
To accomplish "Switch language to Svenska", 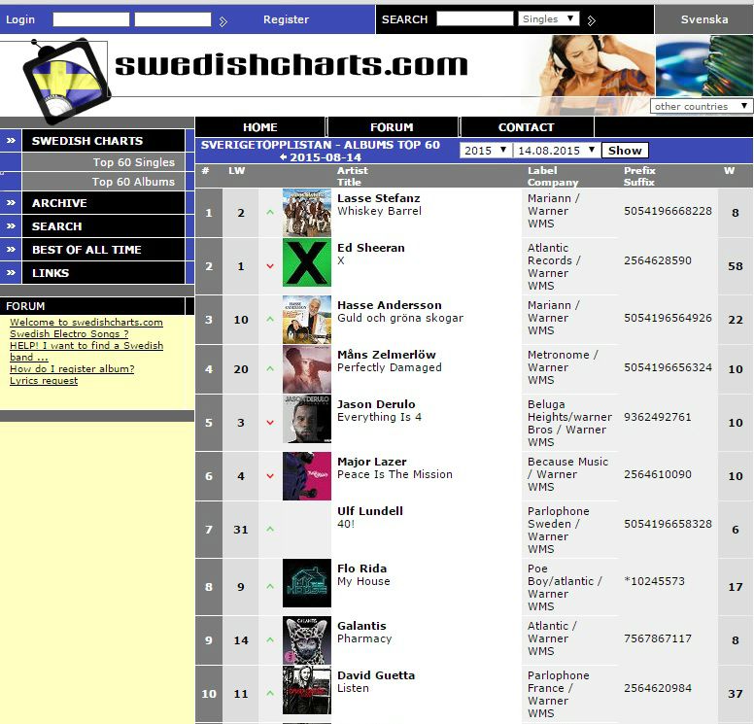I will 703,19.
